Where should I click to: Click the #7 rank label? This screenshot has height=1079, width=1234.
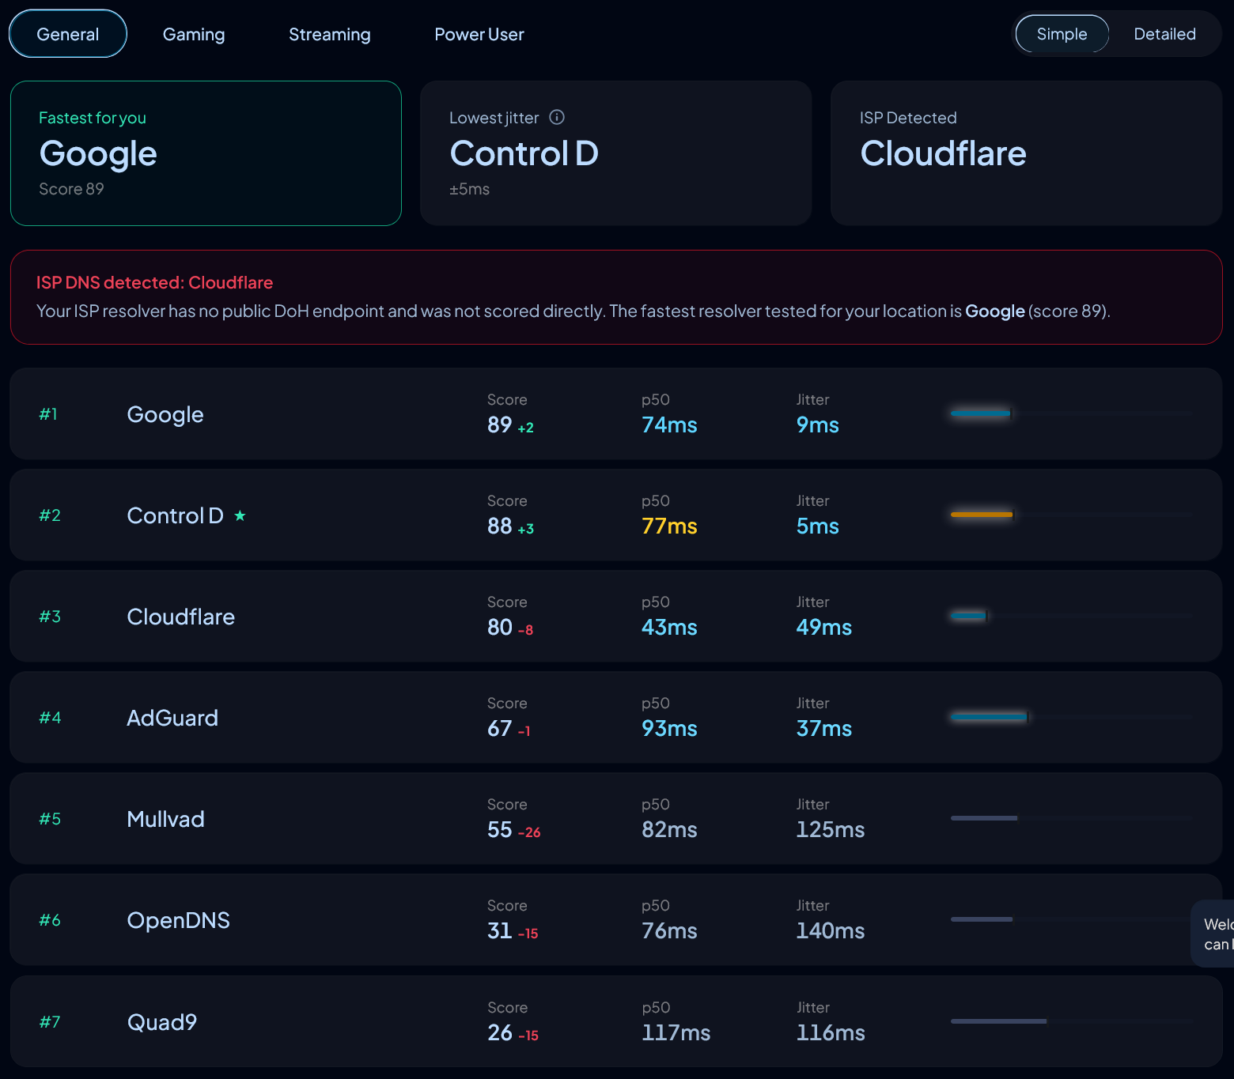point(50,1022)
